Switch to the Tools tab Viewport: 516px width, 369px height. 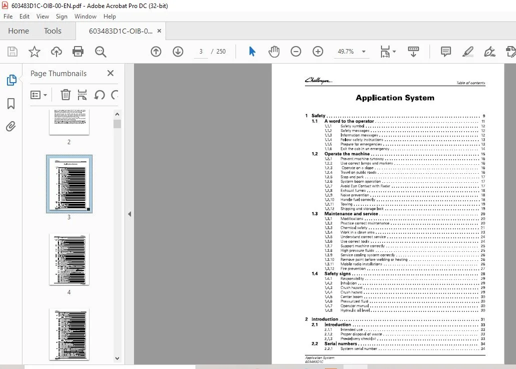pos(52,31)
